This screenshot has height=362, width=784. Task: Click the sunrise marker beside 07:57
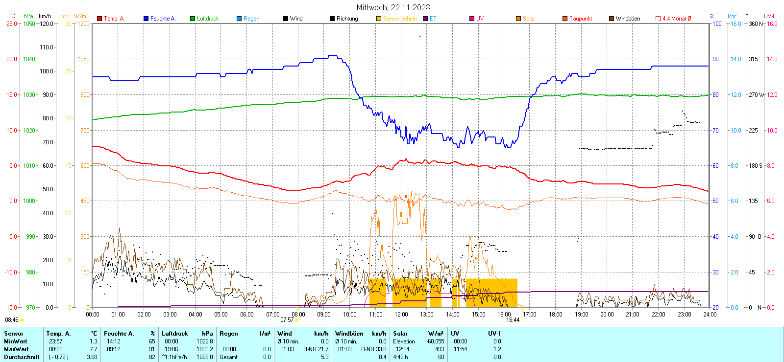click(x=297, y=320)
